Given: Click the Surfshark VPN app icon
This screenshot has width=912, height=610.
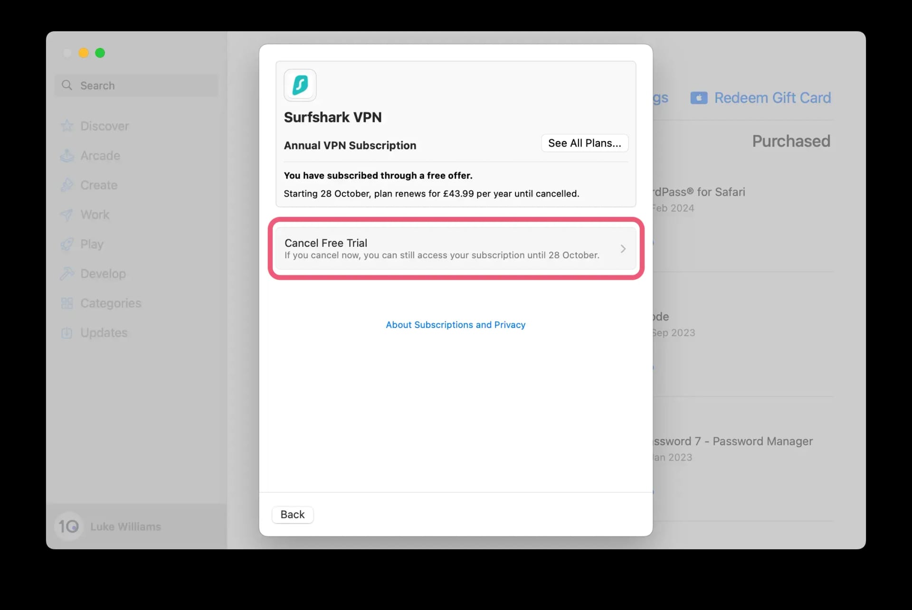Looking at the screenshot, I should [300, 84].
